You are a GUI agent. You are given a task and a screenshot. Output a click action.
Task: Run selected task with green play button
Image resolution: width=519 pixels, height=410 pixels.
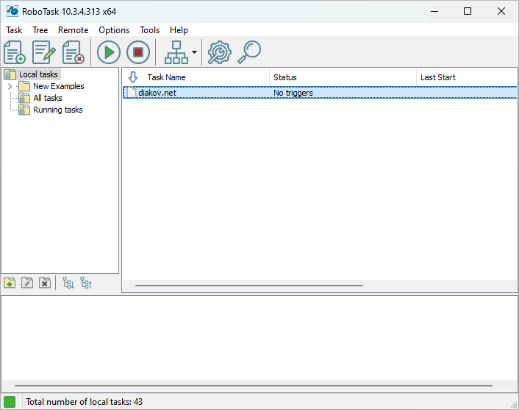109,52
